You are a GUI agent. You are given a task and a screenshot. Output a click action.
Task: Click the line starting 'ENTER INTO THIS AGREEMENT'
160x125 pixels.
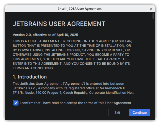pyautogui.click(x=71, y=63)
